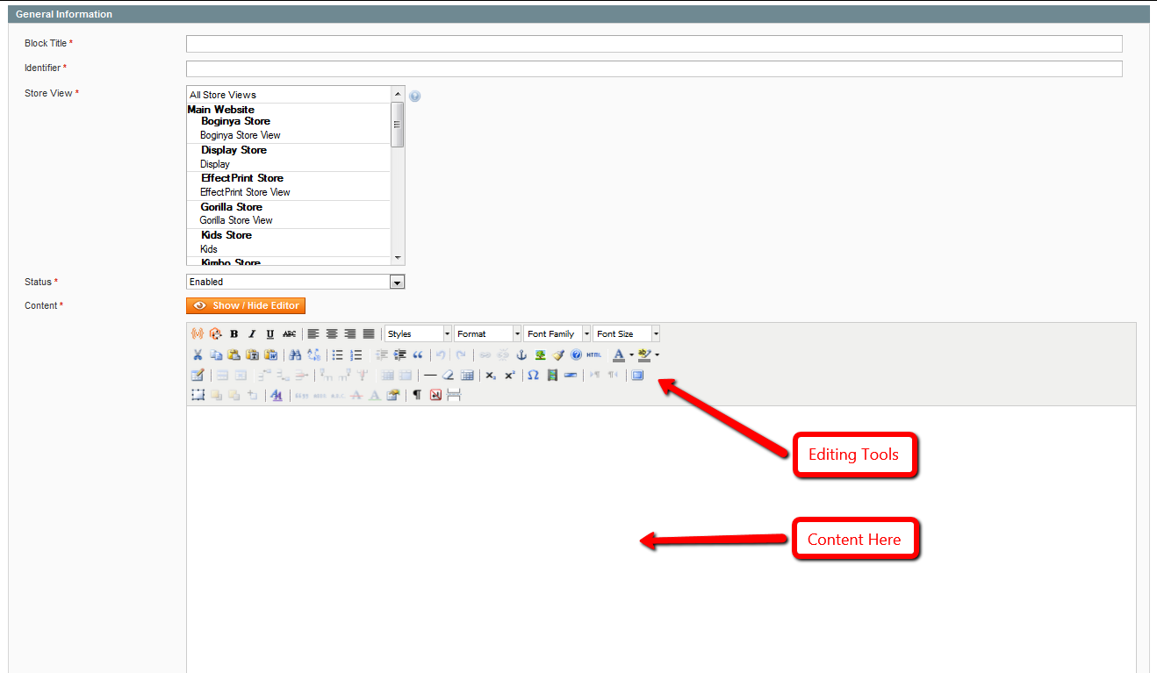This screenshot has height=673, width=1157.
Task: Open the Font Family dropdown
Action: pyautogui.click(x=557, y=333)
